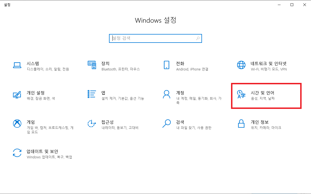Click the 'Bluetooth, 프린터, 마우스' description
The width and height of the screenshot is (311, 194).
click(121, 69)
